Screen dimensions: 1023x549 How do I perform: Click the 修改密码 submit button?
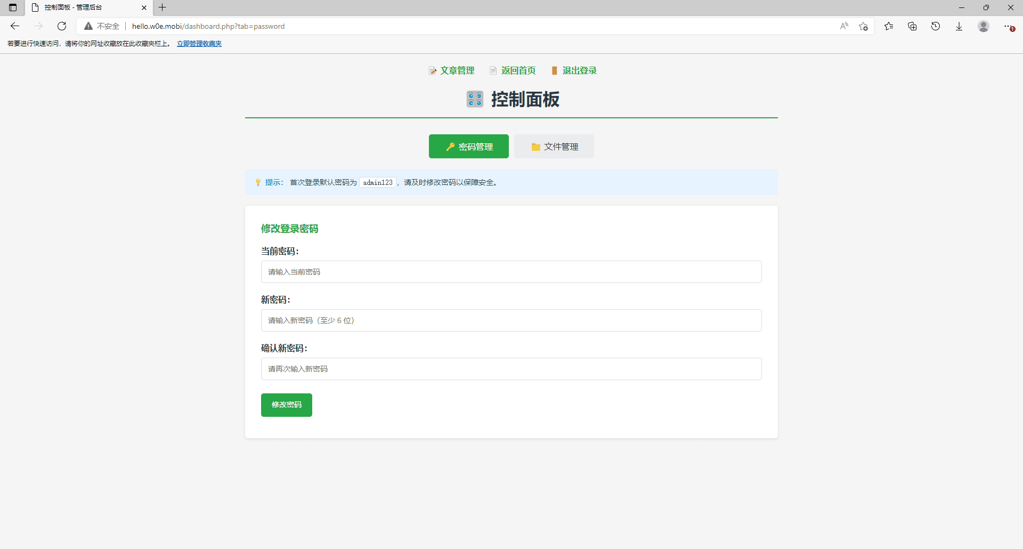(x=286, y=405)
